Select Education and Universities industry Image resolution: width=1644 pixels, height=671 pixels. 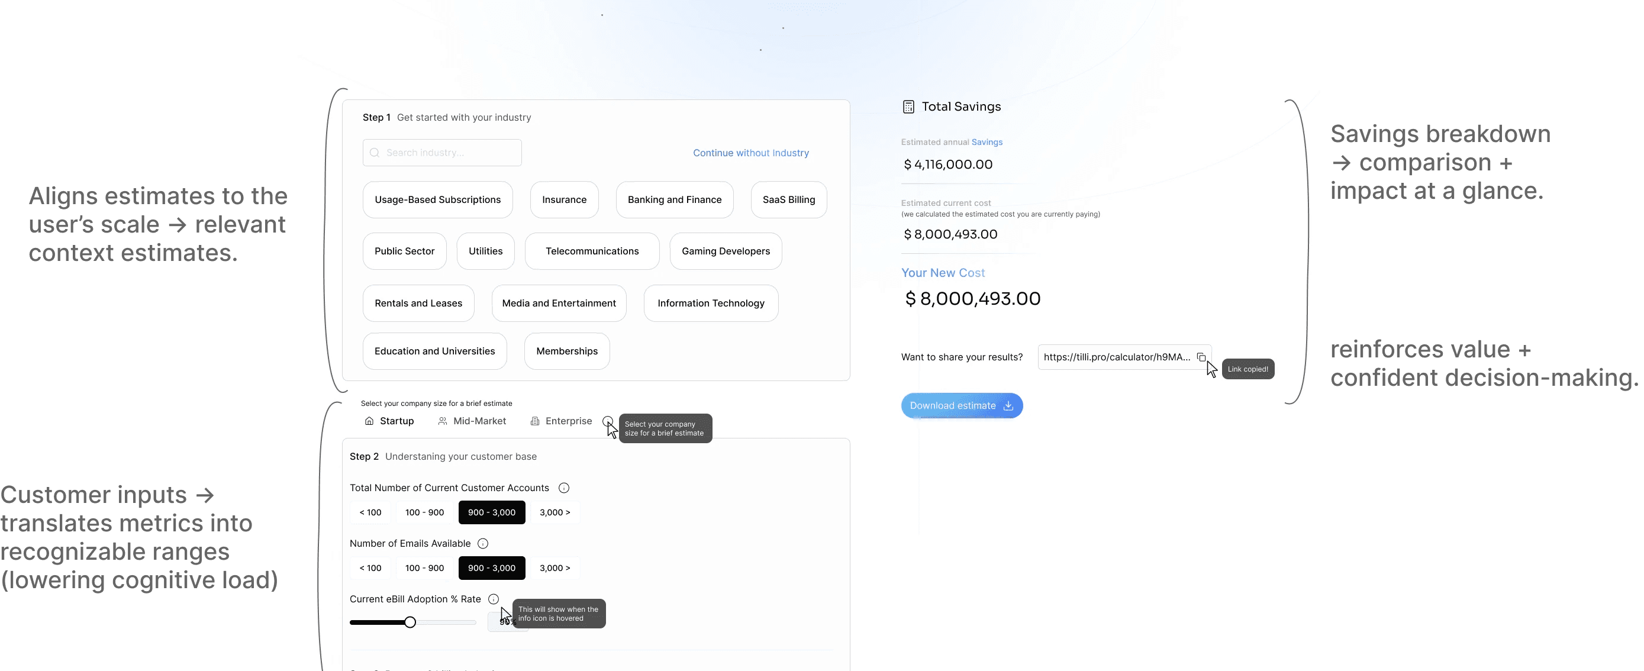tap(434, 351)
